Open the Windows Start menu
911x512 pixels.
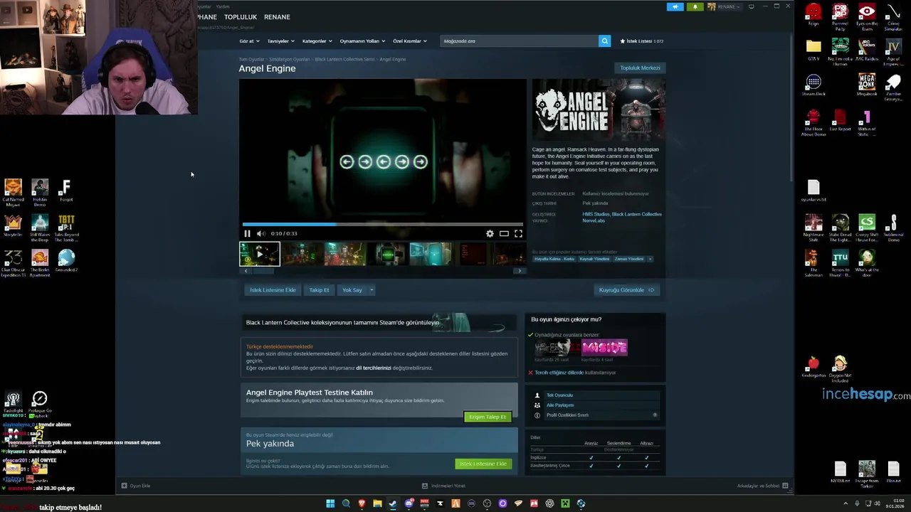coord(330,503)
